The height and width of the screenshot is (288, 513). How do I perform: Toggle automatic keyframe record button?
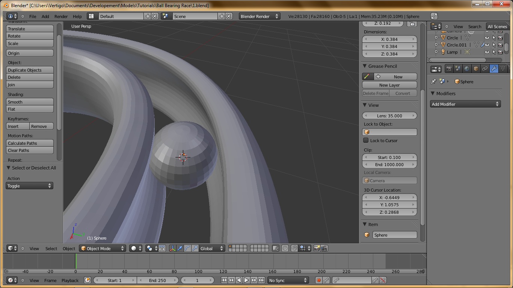318,280
